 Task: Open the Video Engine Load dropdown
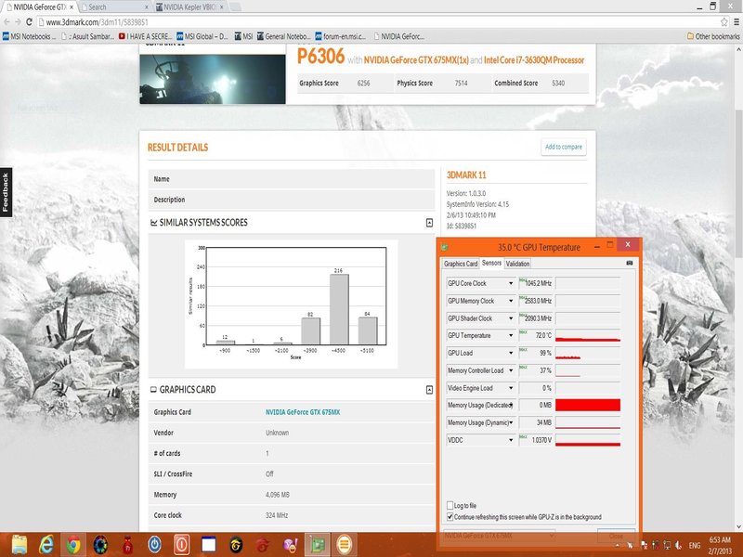click(511, 388)
